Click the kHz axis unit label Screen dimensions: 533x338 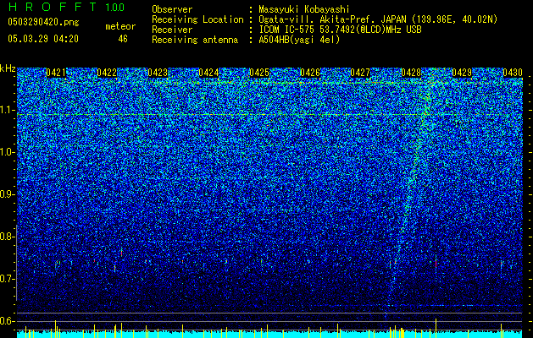pos(8,68)
